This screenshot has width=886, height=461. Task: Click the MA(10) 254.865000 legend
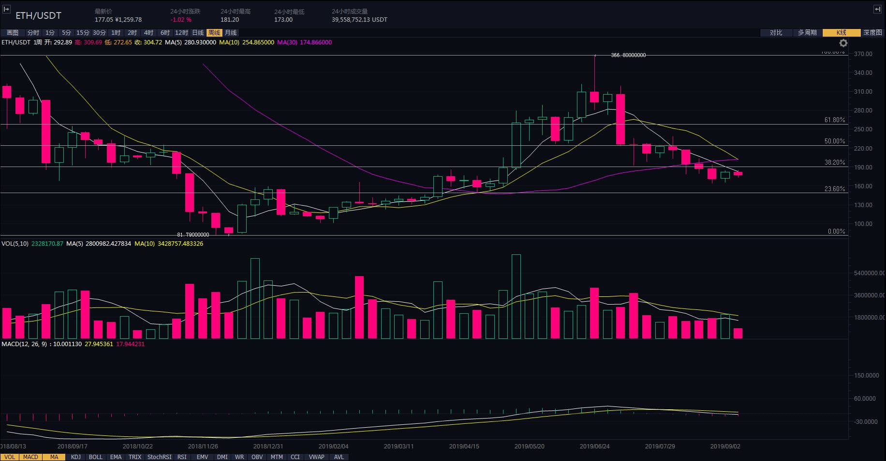(247, 42)
